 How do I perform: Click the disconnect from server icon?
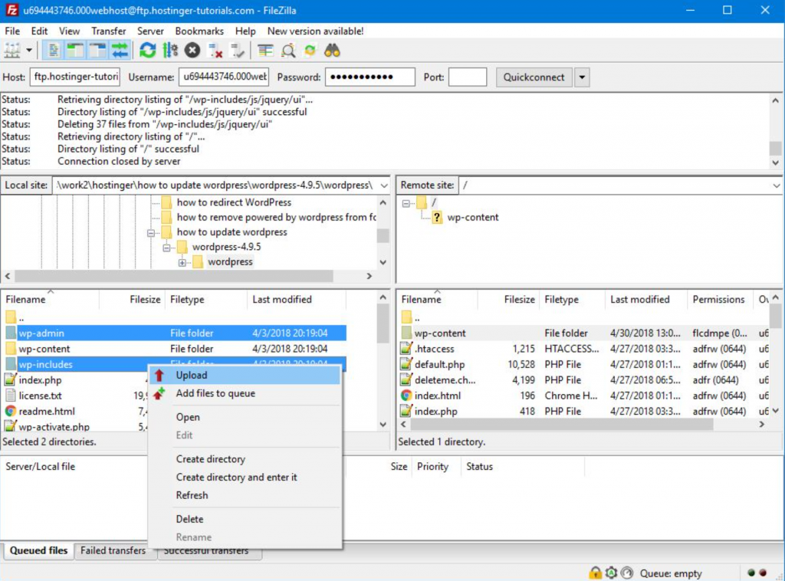tap(215, 51)
